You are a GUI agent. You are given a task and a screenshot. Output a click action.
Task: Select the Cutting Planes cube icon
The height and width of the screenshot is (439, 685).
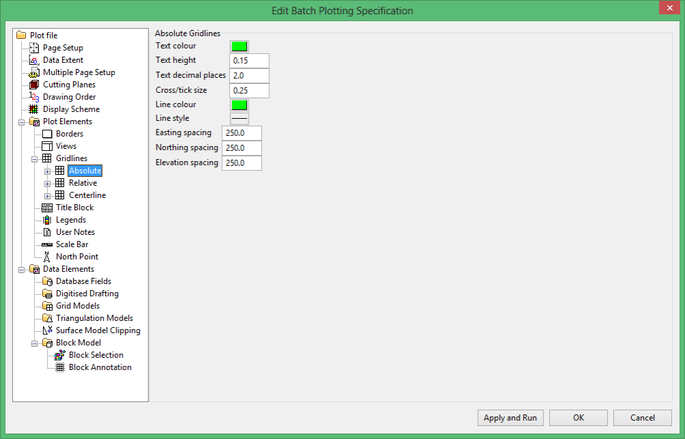34,85
